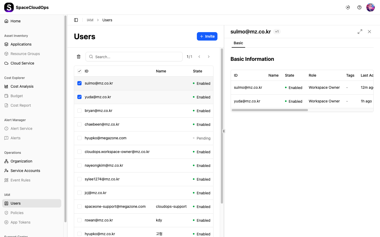Uncheck the sulmo@mz.co.kr row checkbox
This screenshot has height=237, width=380.
pyautogui.click(x=79, y=83)
